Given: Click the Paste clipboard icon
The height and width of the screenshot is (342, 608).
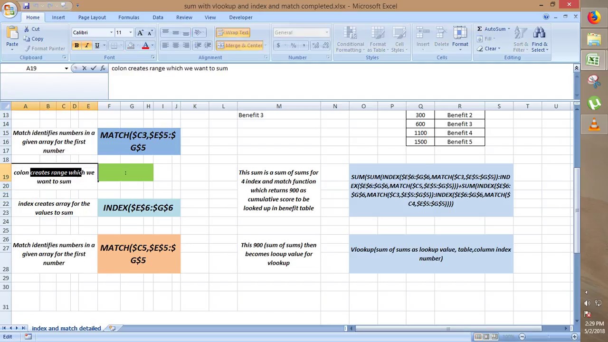Looking at the screenshot, I should 12,33.
